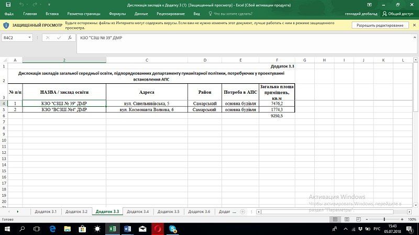Open Opera browser from the taskbar
419x235 pixels.
(157, 229)
